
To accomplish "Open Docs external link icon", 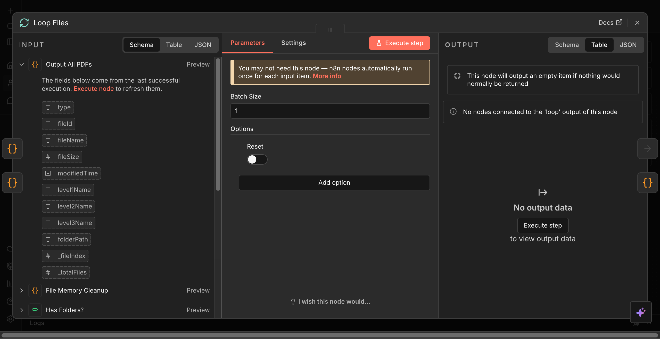I will pos(619,22).
